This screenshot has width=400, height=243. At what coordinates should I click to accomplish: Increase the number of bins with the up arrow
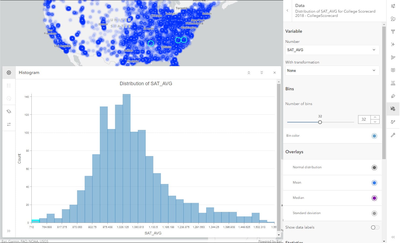[375, 117]
